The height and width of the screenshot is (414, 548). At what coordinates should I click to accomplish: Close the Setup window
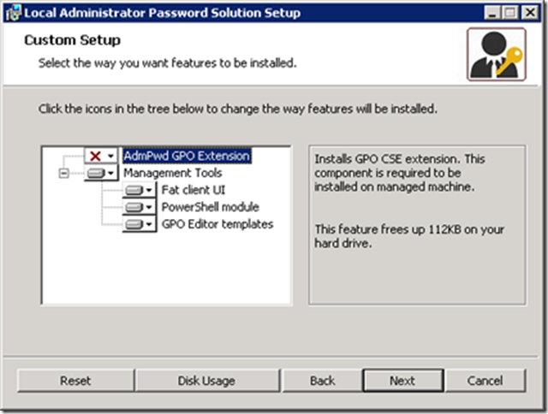pyautogui.click(x=531, y=13)
